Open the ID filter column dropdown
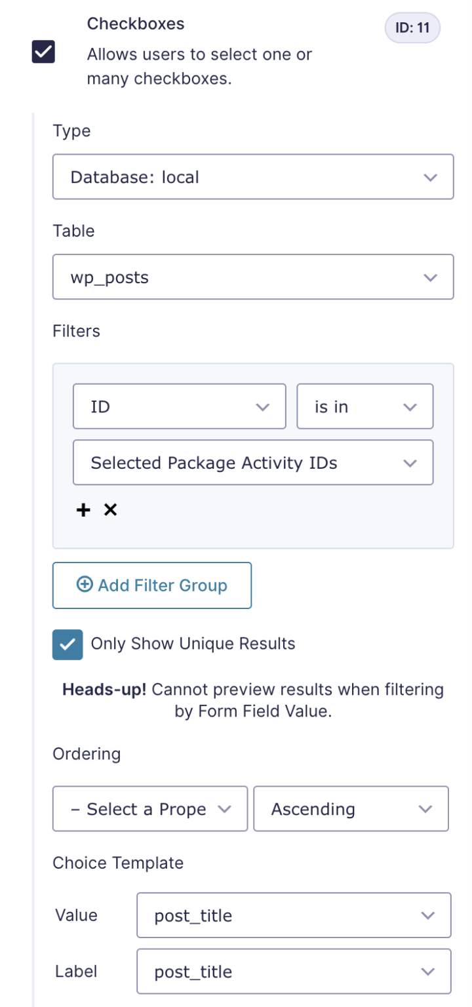472x1007 pixels. (179, 406)
